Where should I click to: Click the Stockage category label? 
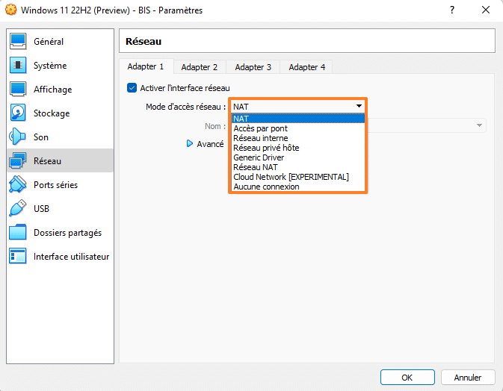tap(52, 113)
